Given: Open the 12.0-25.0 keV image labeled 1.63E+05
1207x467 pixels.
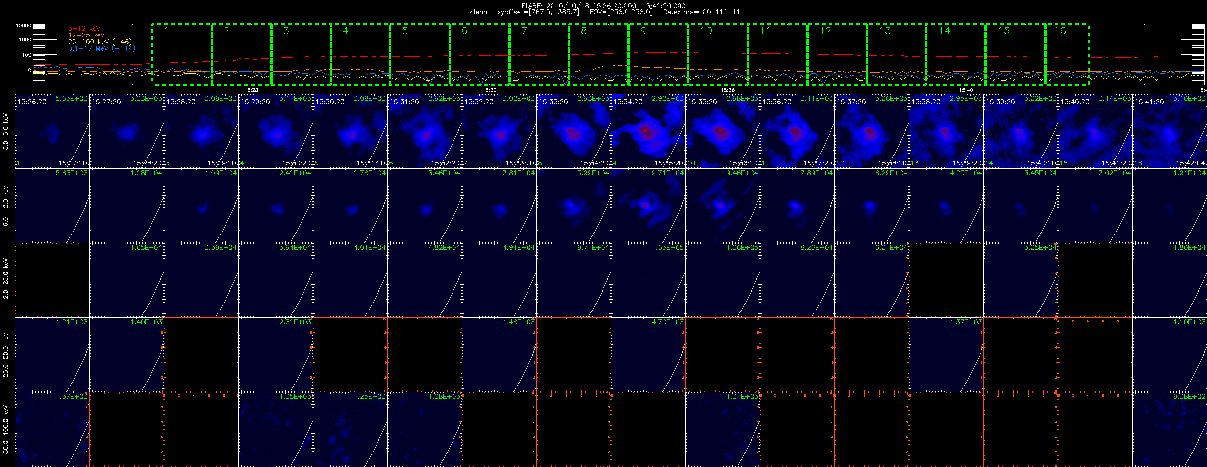Looking at the screenshot, I should (x=648, y=280).
